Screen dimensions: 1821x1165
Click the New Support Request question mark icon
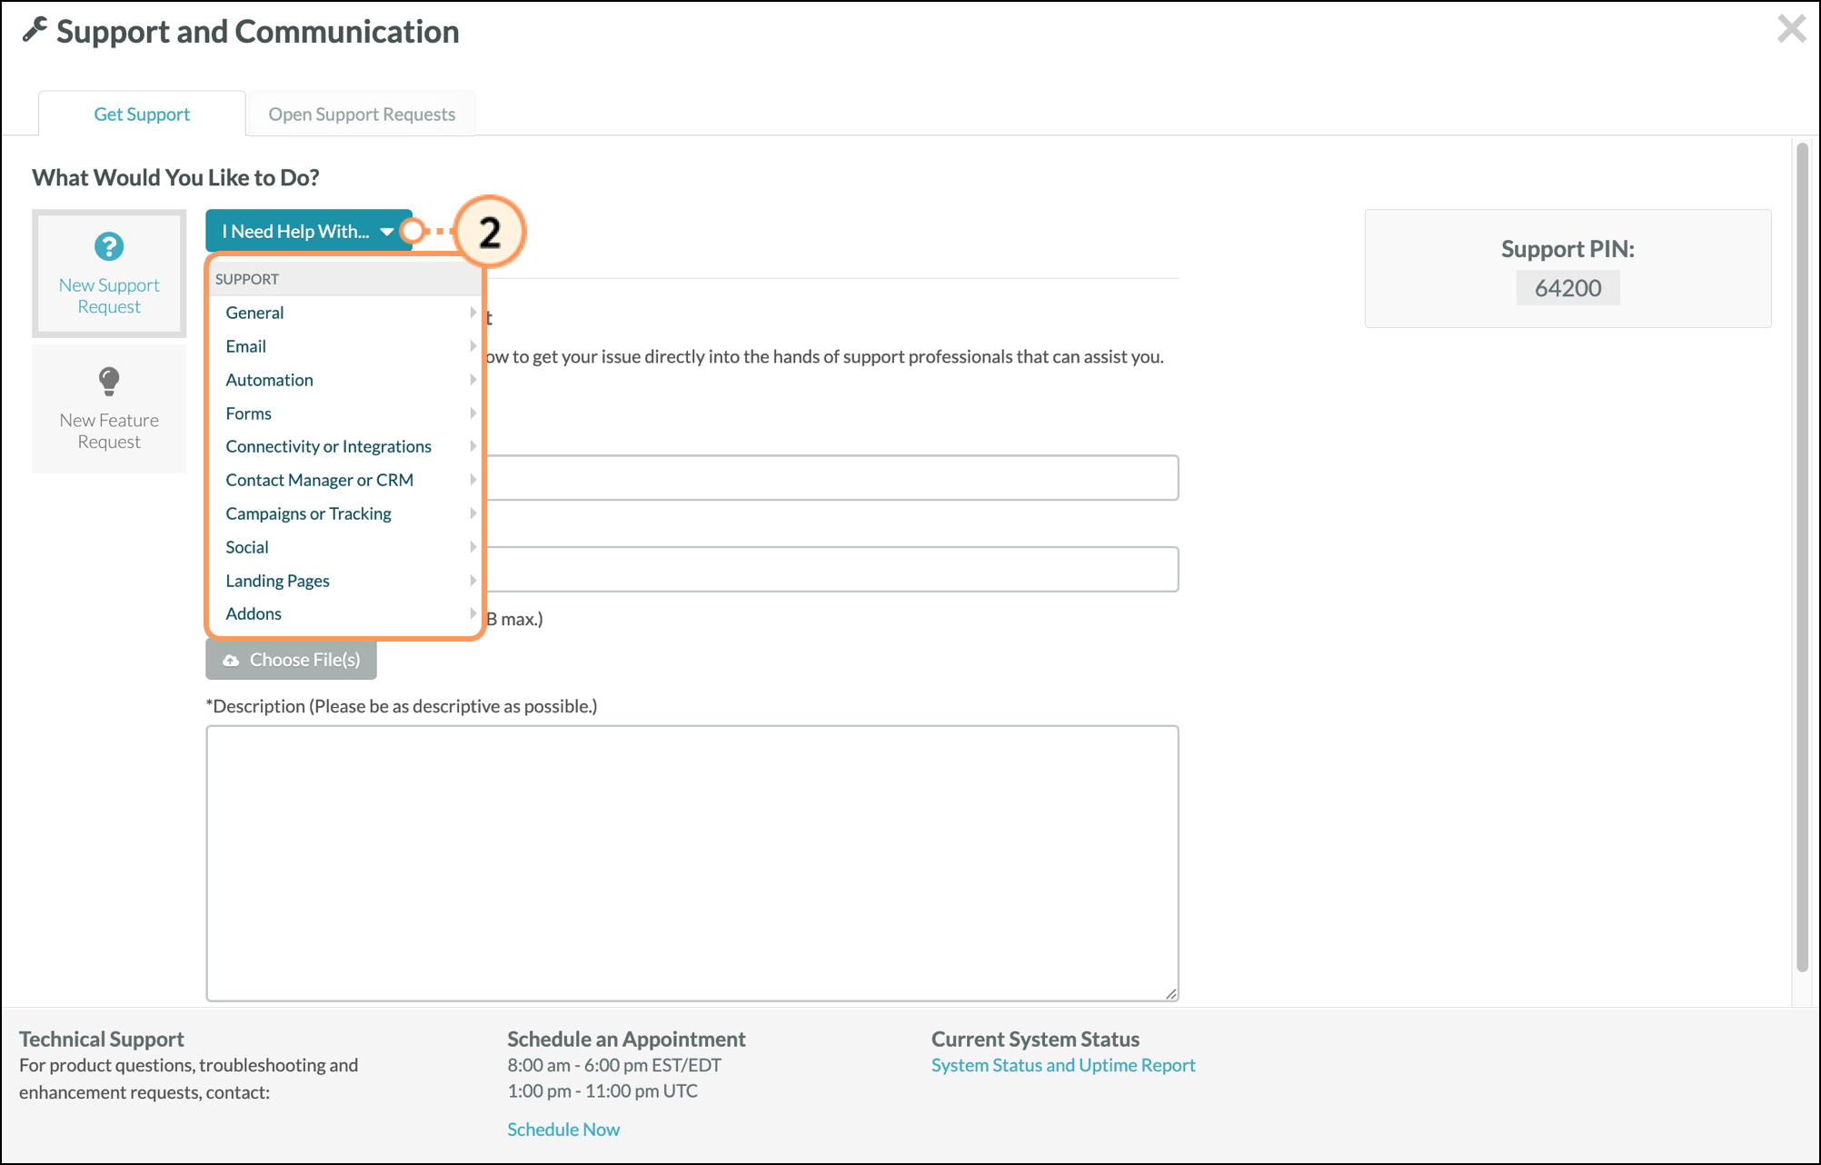point(109,246)
